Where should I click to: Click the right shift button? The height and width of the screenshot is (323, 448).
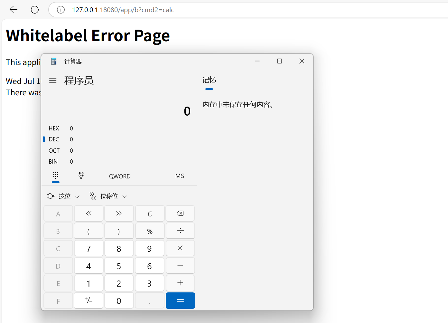(119, 214)
